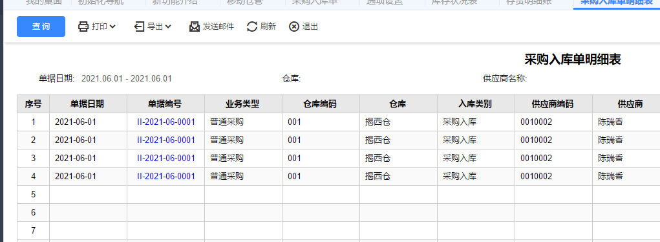The width and height of the screenshot is (660, 242).
Task: Click row number 5 in 序号 column
Action: [33, 195]
